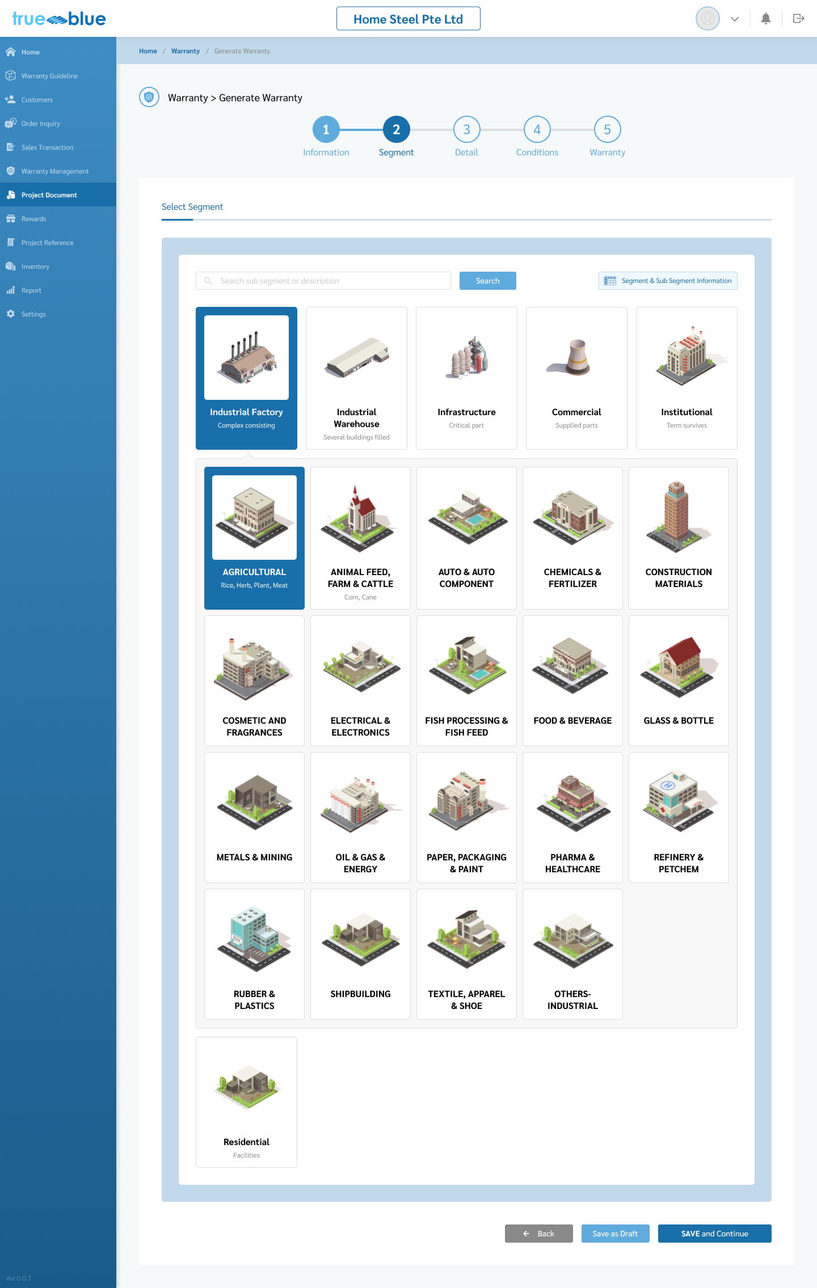The height and width of the screenshot is (1288, 817).
Task: Jump to step 1 Information
Action: [x=326, y=130]
